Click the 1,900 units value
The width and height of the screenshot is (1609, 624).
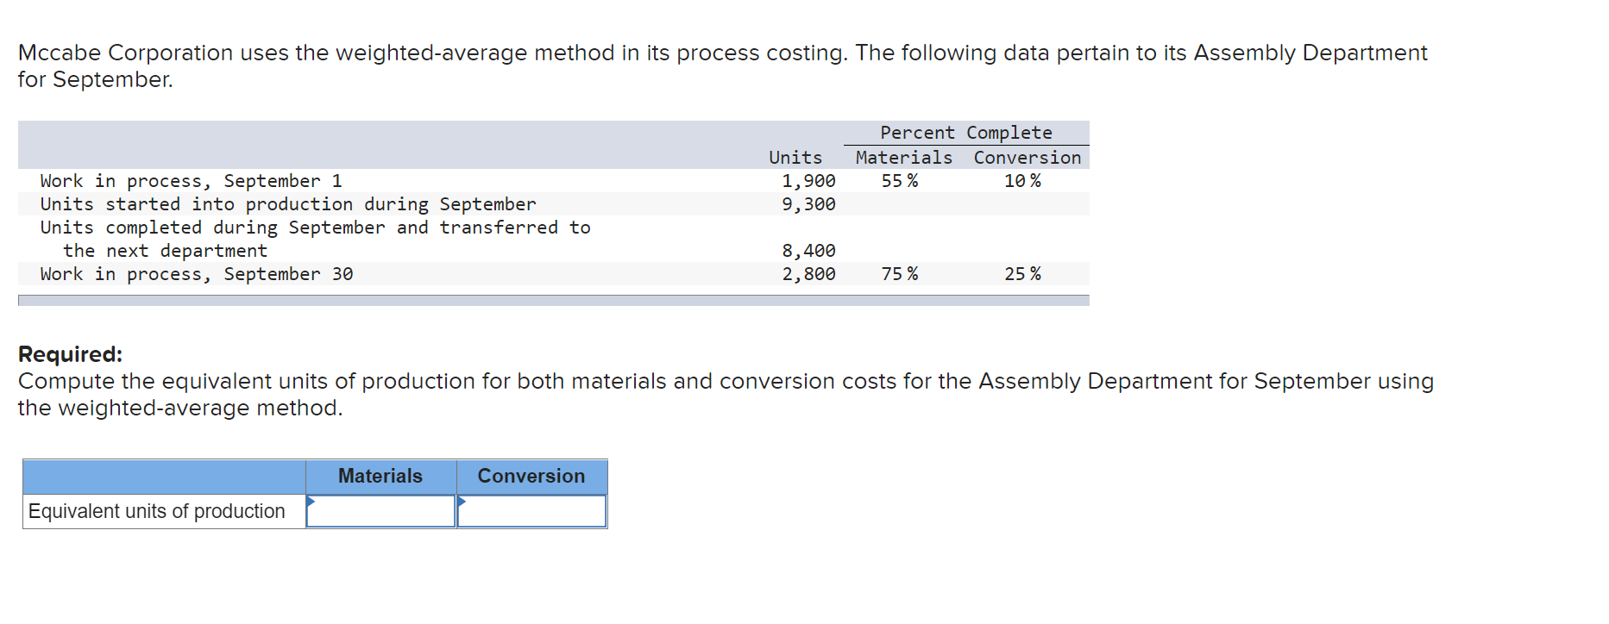(x=808, y=181)
